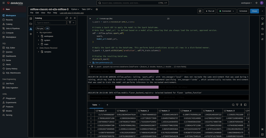
Task: Open notebook table of contents panel icon
Action: coord(31,18)
